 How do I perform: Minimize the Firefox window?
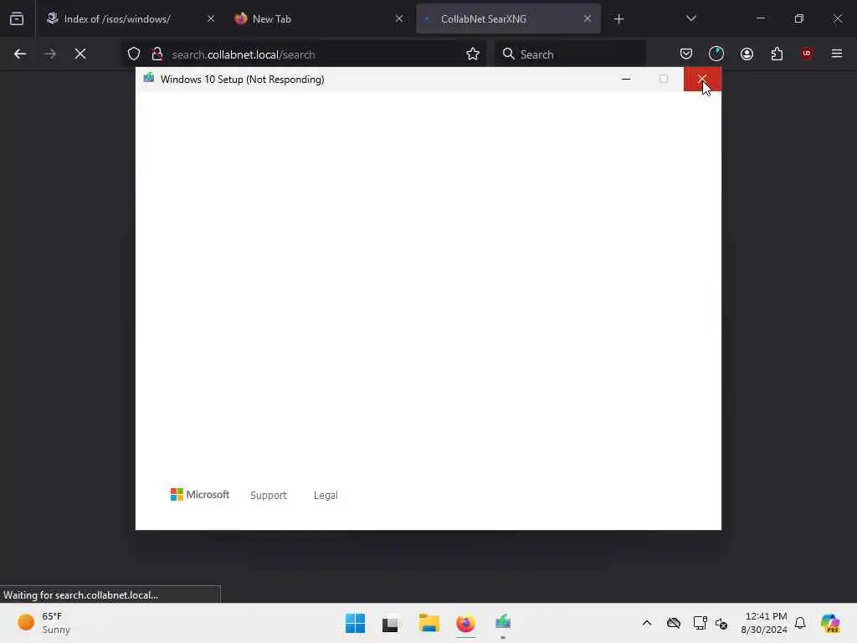click(760, 18)
